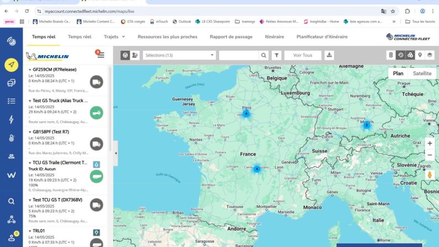439x247 pixels.
Task: Collapse the TCU G5 Traile entry arrow
Action: click(30, 163)
